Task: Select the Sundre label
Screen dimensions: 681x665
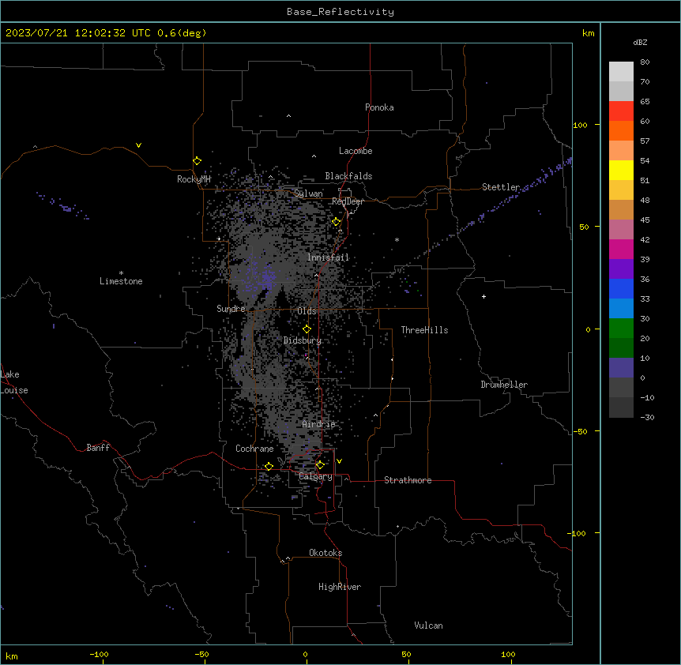Action: point(231,309)
